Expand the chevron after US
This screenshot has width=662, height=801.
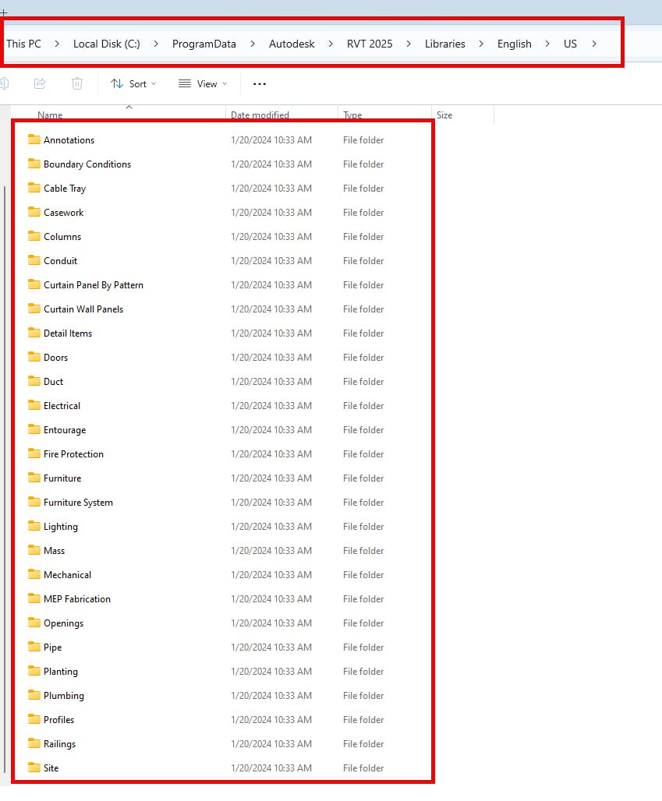[x=594, y=44]
